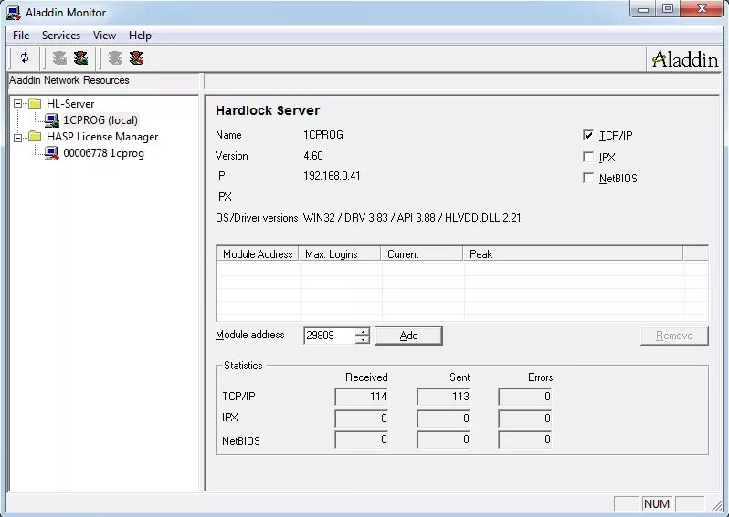This screenshot has width=729, height=517.
Task: Click the computer icon beside 1CPROG (local)
Action: pos(51,120)
